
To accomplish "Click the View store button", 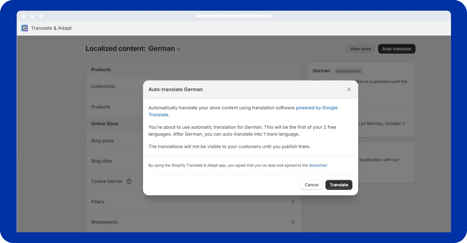I will pyautogui.click(x=360, y=49).
